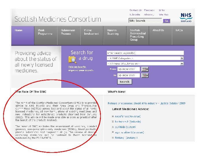This screenshot has height=156, width=208.
Task: Open the Glossary link
Action: (x=149, y=15)
